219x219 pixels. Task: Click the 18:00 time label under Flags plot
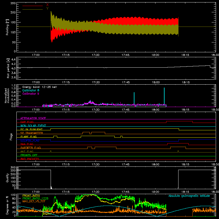tap(155, 165)
